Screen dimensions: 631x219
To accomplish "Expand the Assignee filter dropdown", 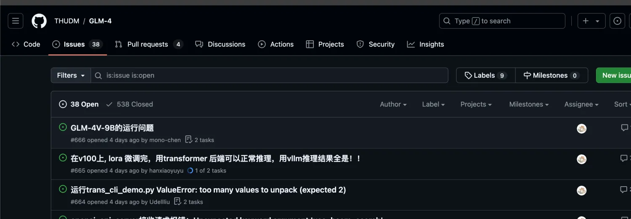I will click(581, 104).
